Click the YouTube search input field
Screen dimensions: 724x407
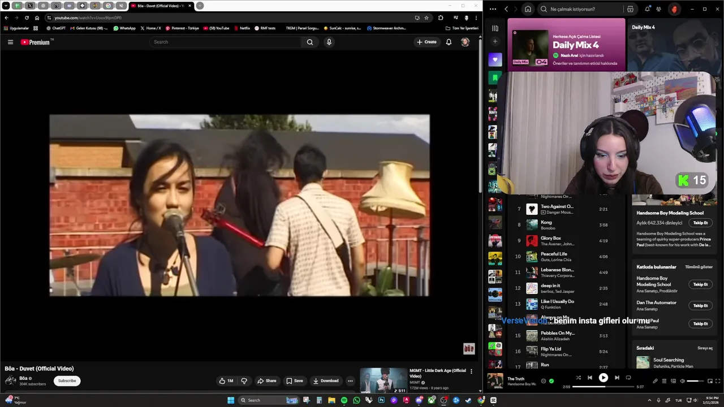[226, 42]
